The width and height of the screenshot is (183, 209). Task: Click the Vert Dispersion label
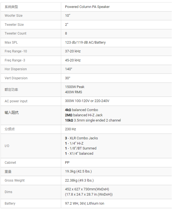pyautogui.click(x=16, y=78)
